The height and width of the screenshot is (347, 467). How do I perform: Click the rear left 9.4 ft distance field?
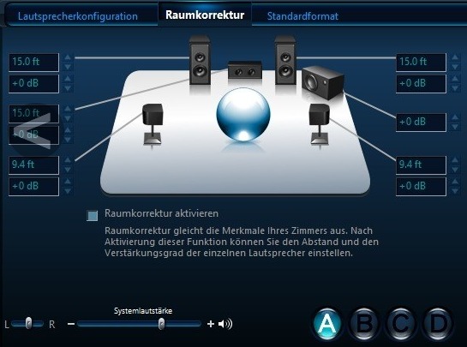point(34,165)
